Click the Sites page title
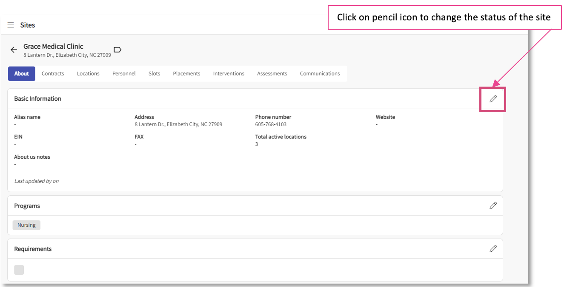Viewport: 567px width, 287px height. point(28,25)
